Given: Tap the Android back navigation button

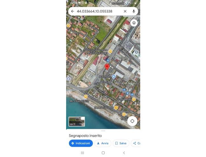Looking at the screenshot, I should (x=124, y=153).
